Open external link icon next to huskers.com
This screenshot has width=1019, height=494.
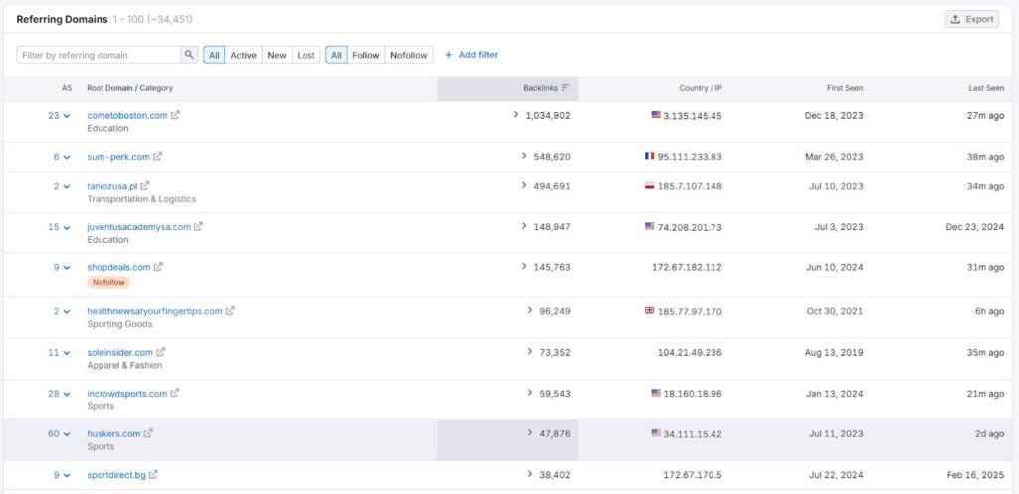(148, 433)
